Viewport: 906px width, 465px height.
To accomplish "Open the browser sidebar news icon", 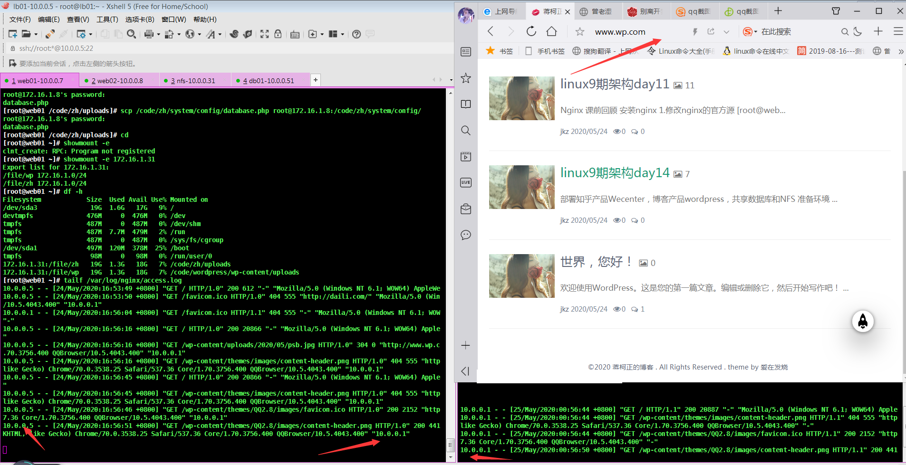I will (x=466, y=52).
